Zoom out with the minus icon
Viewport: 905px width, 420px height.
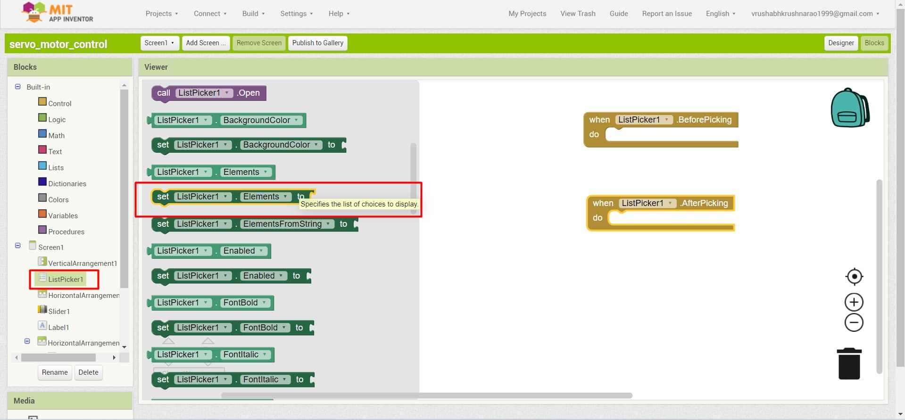point(854,323)
